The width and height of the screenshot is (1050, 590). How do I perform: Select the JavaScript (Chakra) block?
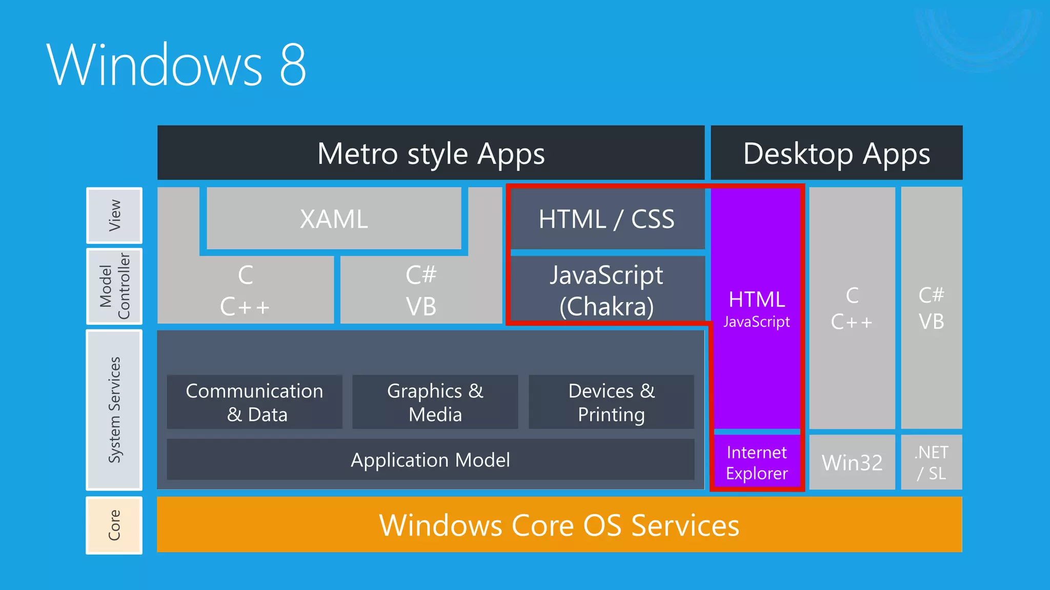pos(607,290)
